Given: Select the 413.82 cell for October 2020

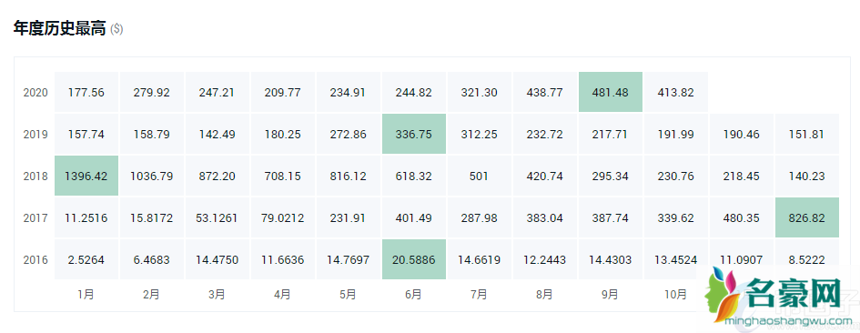Looking at the screenshot, I should click(675, 92).
